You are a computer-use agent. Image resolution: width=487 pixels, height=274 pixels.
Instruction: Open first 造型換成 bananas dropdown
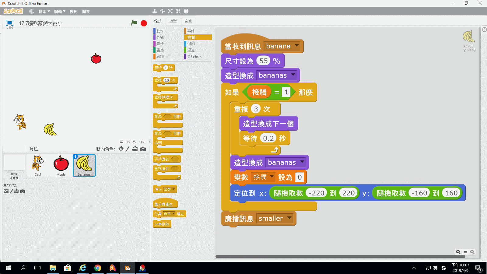pos(293,75)
